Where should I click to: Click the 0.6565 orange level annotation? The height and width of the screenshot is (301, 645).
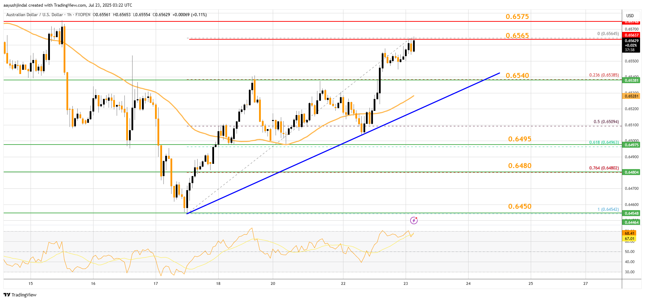(517, 35)
